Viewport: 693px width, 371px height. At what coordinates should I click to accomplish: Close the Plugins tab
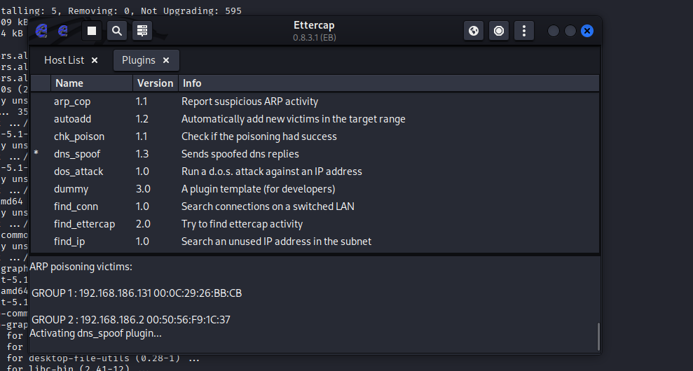[166, 60]
